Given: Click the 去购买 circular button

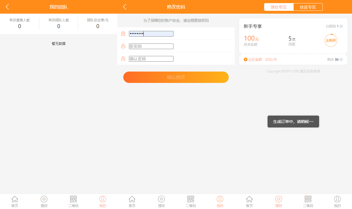Looking at the screenshot, I should pyautogui.click(x=331, y=41).
